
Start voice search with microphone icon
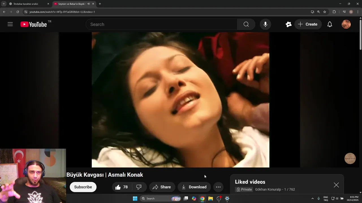[x=265, y=24]
